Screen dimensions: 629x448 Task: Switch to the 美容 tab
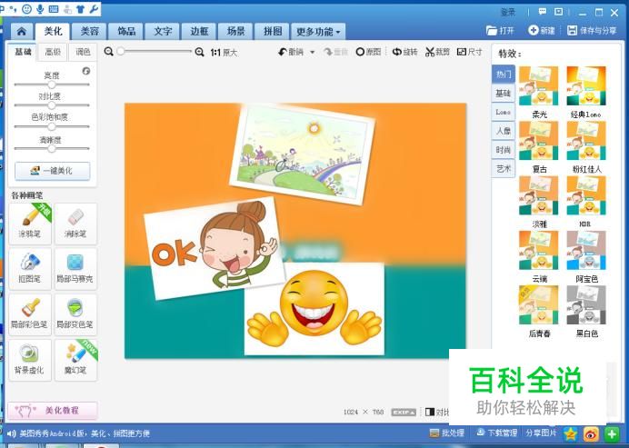pos(89,31)
